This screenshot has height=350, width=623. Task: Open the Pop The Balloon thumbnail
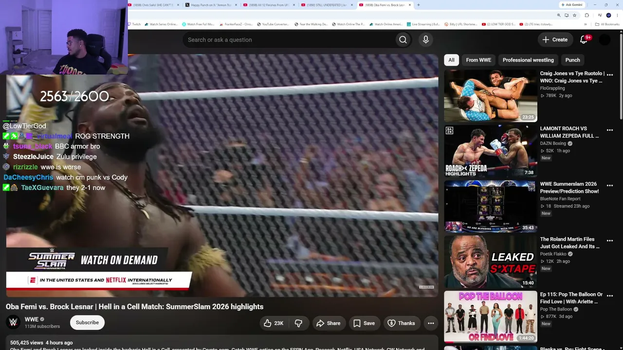point(490,316)
